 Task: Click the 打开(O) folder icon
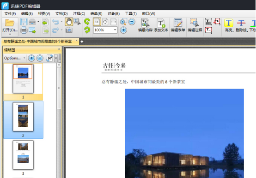pos(10,23)
